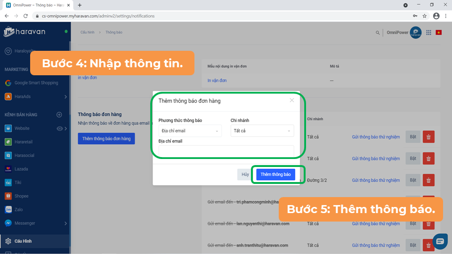This screenshot has height=254, width=452.
Task: Click the password key icon in the address bar
Action: click(x=415, y=16)
